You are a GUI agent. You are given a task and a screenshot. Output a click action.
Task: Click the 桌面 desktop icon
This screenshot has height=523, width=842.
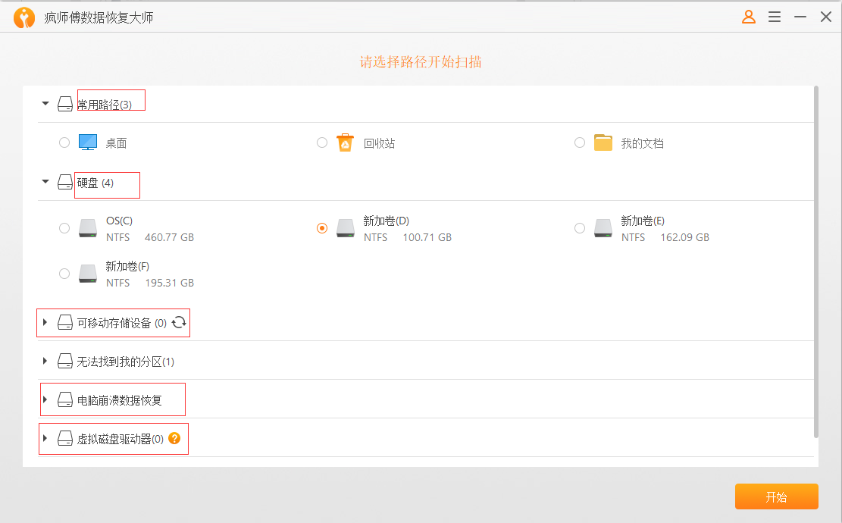pyautogui.click(x=87, y=142)
